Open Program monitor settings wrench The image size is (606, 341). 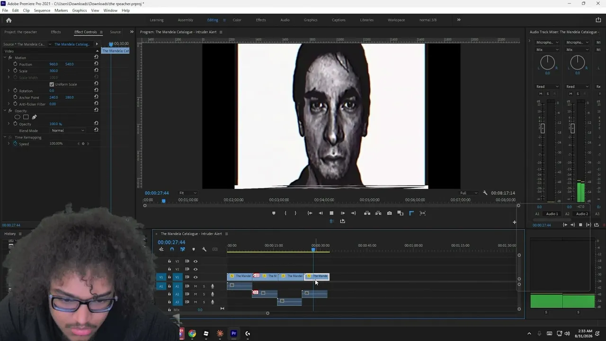coord(485,193)
